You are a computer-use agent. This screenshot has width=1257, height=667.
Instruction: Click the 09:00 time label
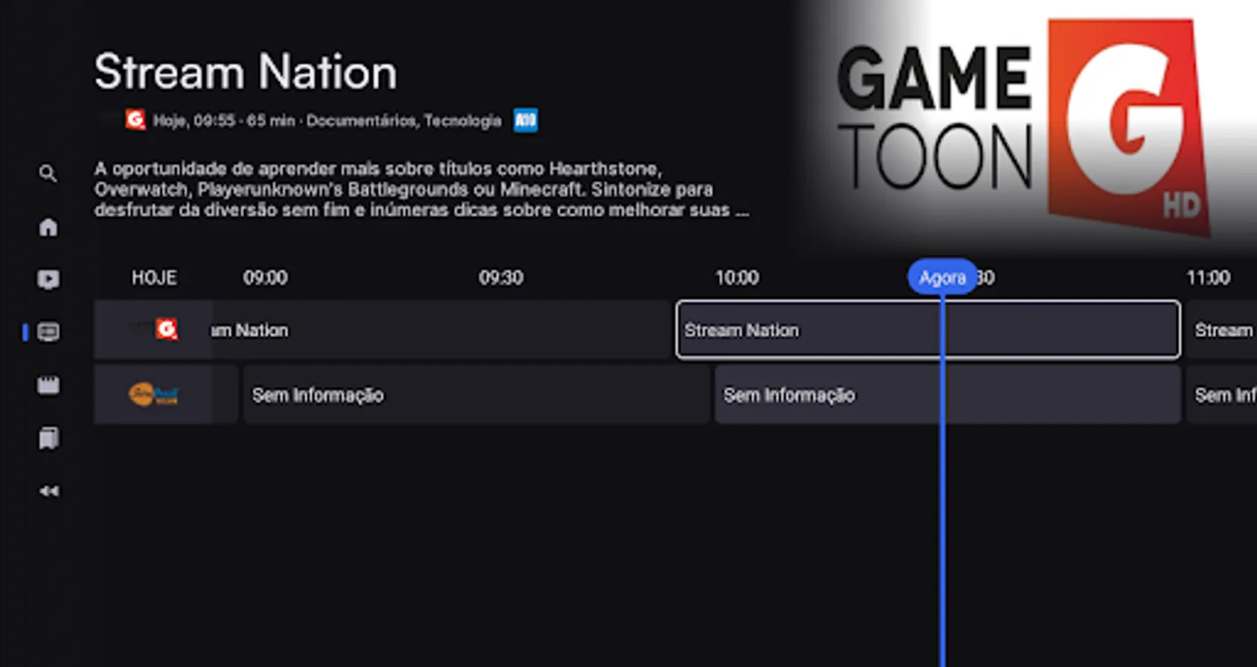click(x=265, y=278)
